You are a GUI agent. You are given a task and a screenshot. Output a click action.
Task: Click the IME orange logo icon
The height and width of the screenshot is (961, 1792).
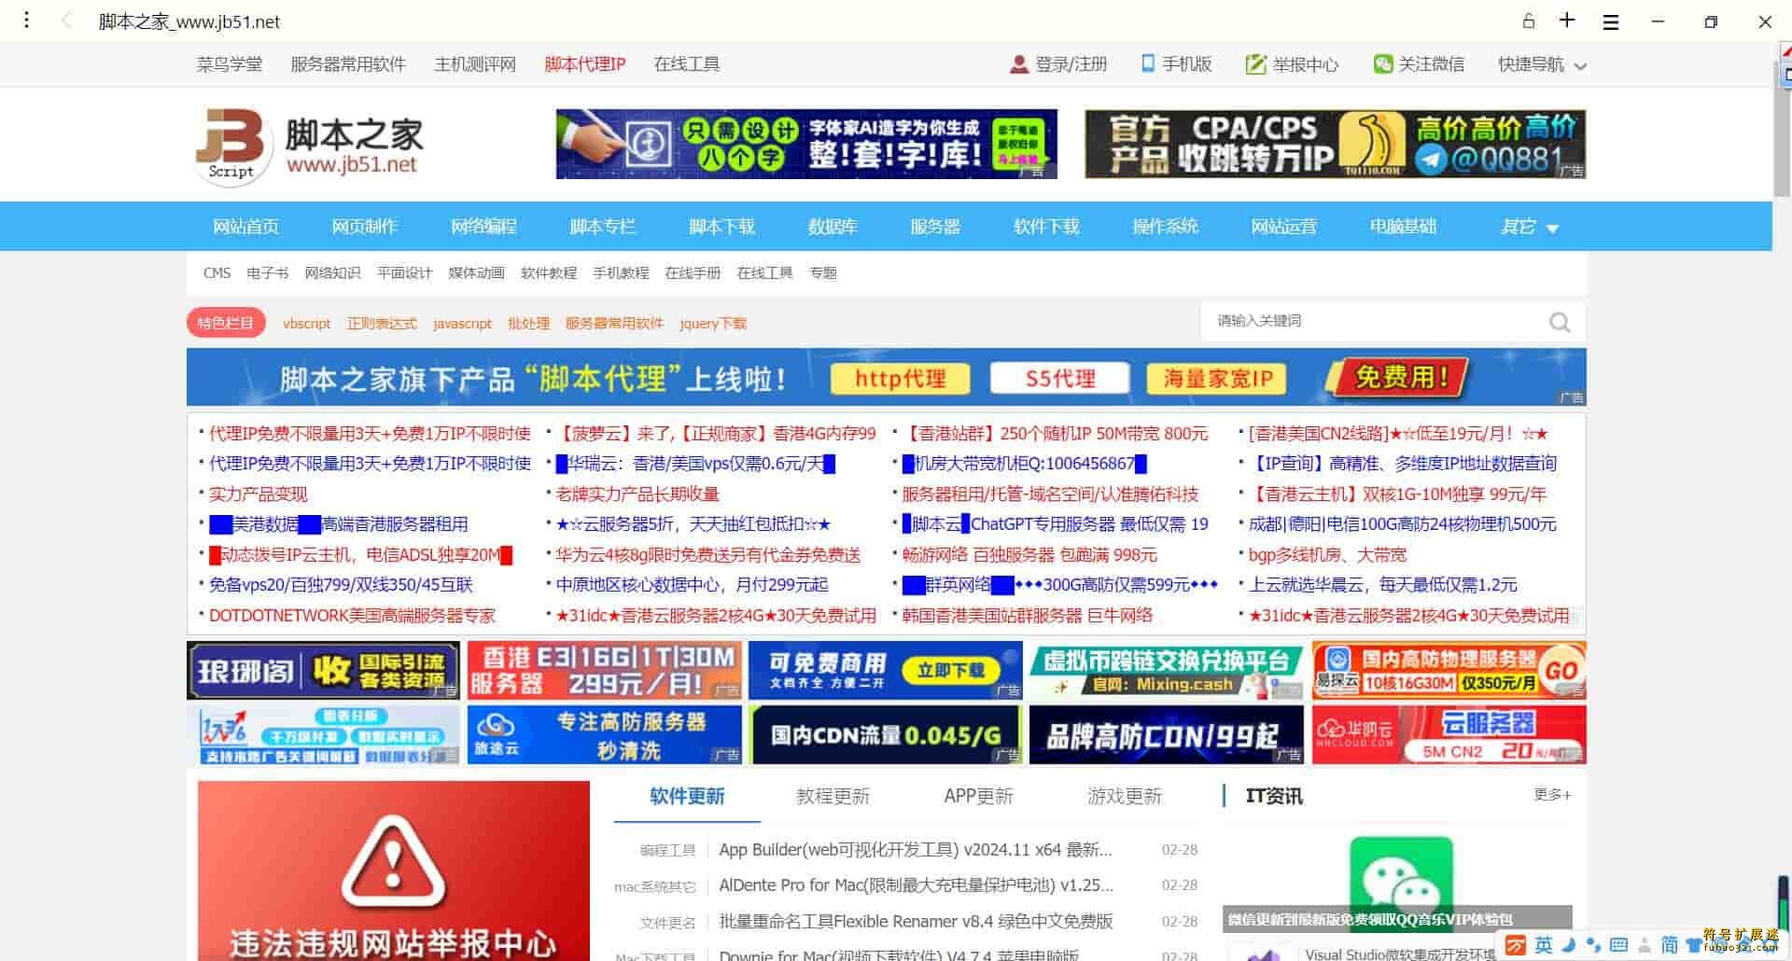pos(1516,945)
